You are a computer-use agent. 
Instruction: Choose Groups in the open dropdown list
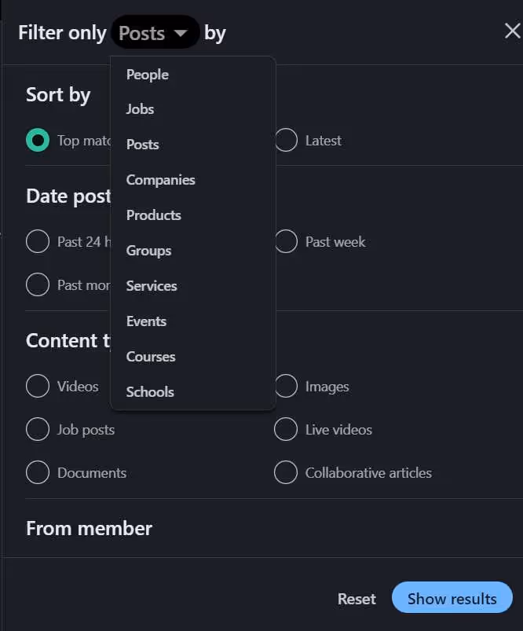point(148,251)
